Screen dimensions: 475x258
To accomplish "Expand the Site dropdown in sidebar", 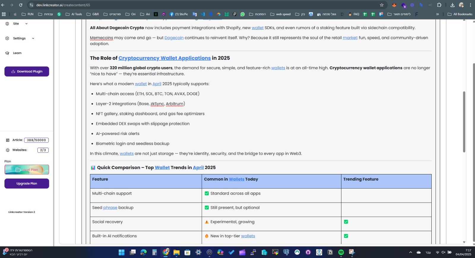I will coord(26,24).
